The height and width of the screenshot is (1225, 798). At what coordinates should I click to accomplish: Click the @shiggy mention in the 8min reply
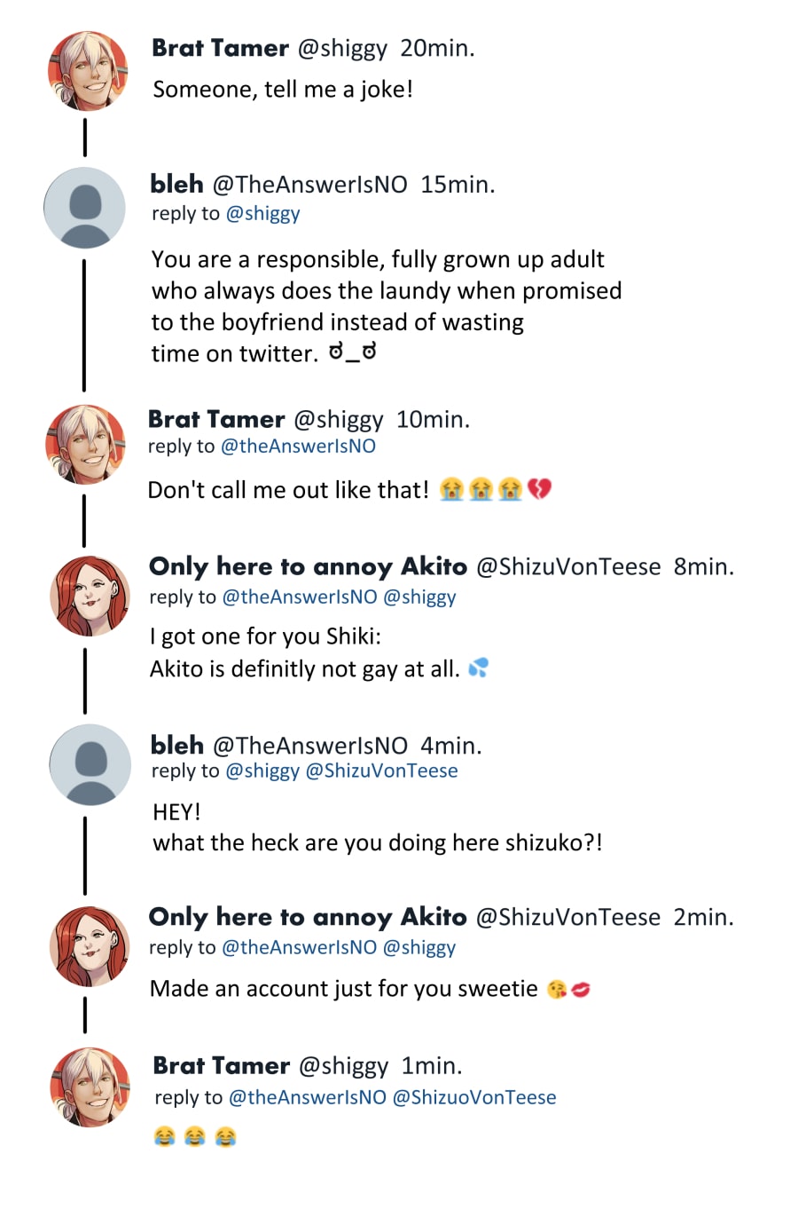pos(419,597)
